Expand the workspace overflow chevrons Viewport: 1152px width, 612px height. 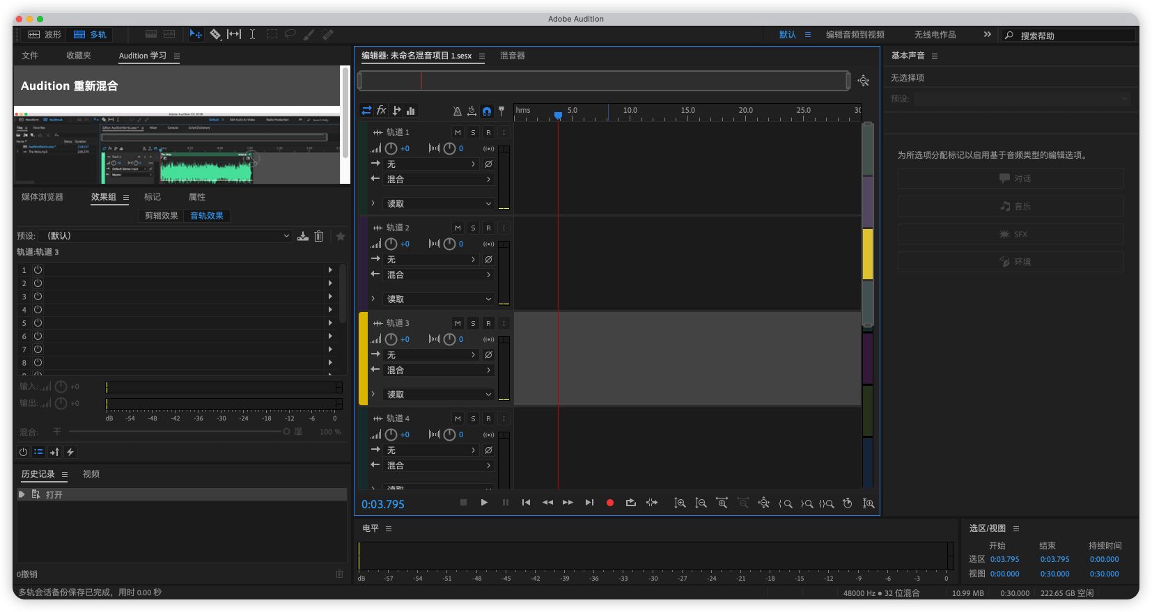pos(987,34)
